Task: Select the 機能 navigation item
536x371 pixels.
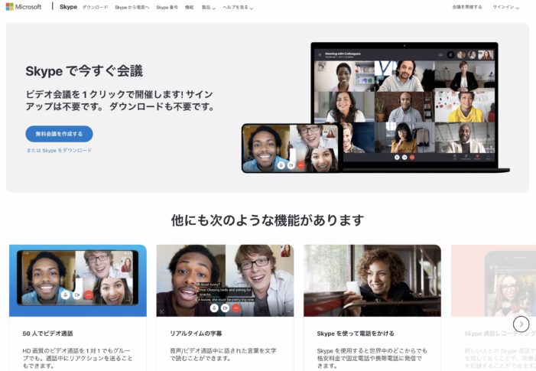Action: [189, 7]
